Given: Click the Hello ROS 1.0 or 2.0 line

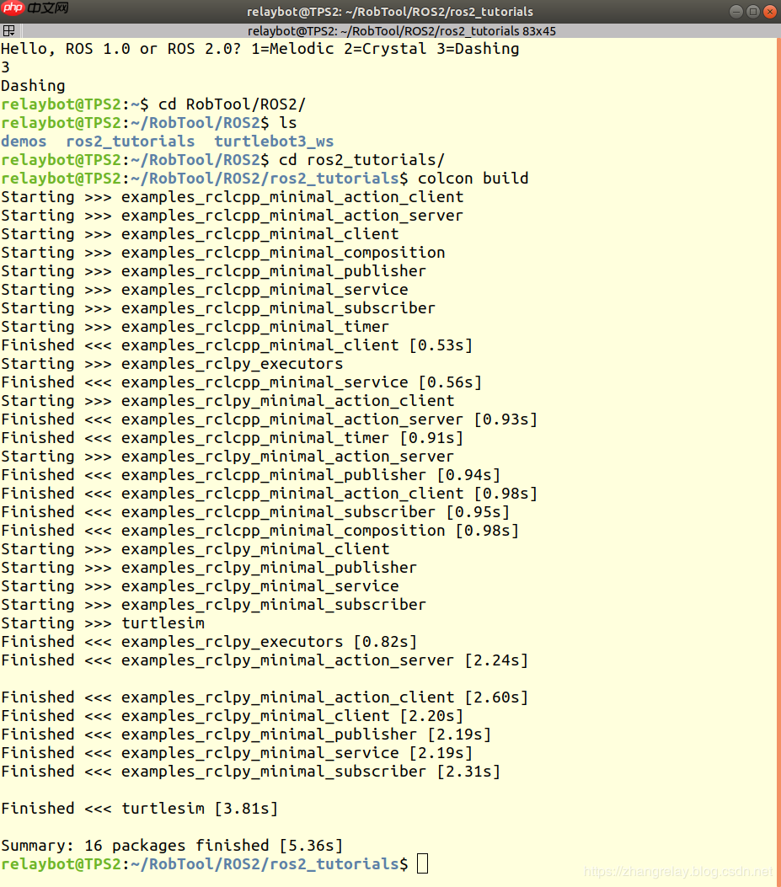Looking at the screenshot, I should click(259, 49).
